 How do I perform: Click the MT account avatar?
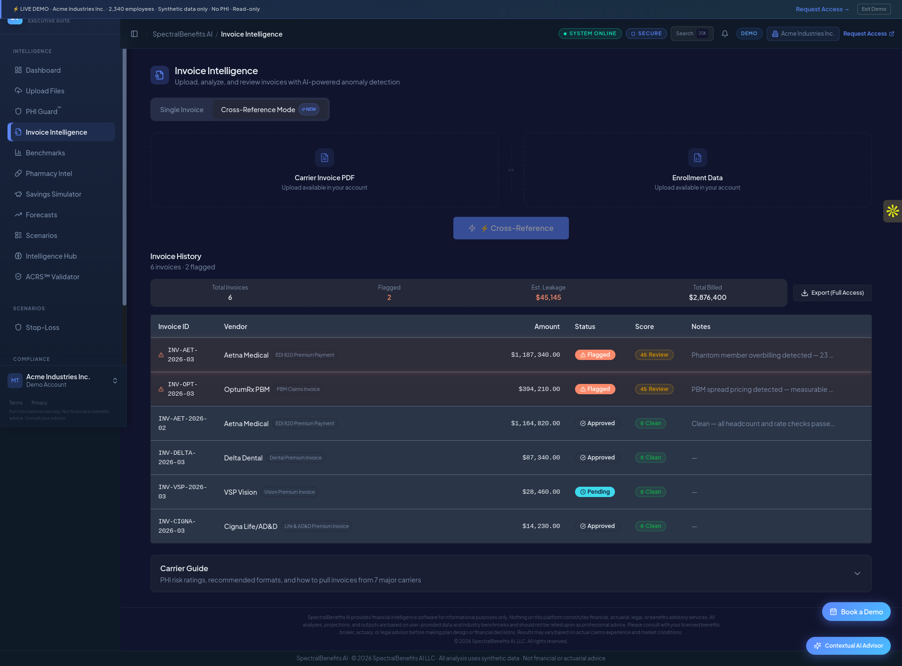tap(15, 381)
